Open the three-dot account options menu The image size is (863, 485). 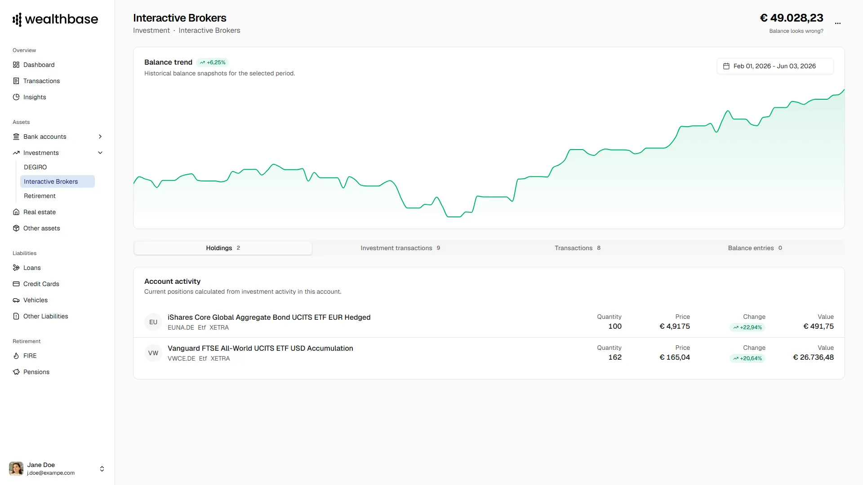pyautogui.click(x=838, y=23)
